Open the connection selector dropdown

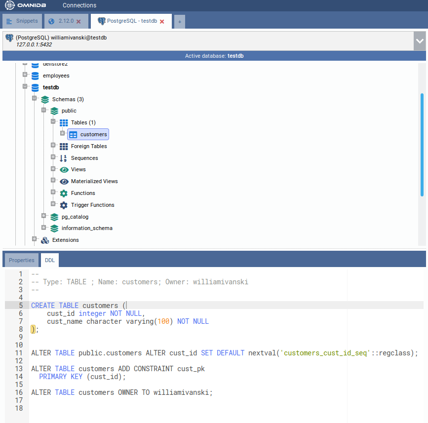[420, 41]
